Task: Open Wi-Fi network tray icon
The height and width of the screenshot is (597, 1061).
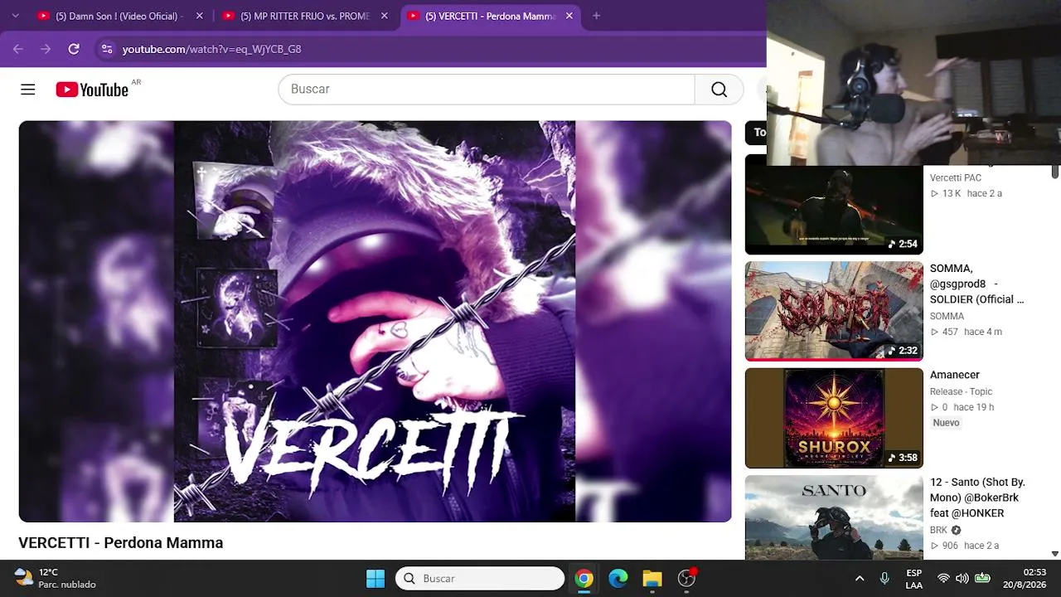Action: click(943, 579)
